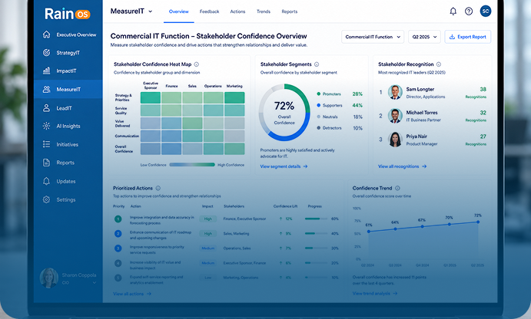The height and width of the screenshot is (319, 531).
Task: Click info icon beside Stakeholder Confidence Heat Map
Action: 197,64
